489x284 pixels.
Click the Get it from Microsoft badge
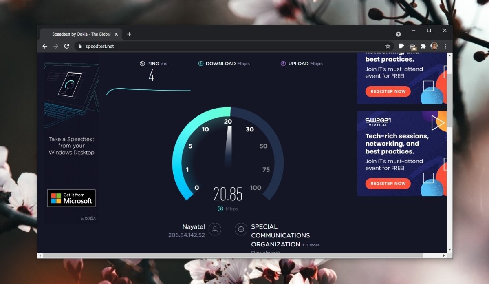(72, 198)
